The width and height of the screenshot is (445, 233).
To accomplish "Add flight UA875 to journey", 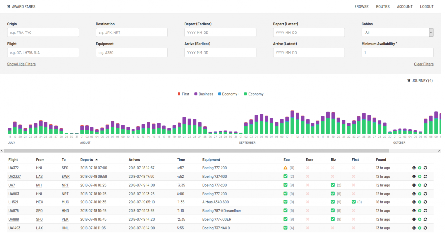I will 419,210.
